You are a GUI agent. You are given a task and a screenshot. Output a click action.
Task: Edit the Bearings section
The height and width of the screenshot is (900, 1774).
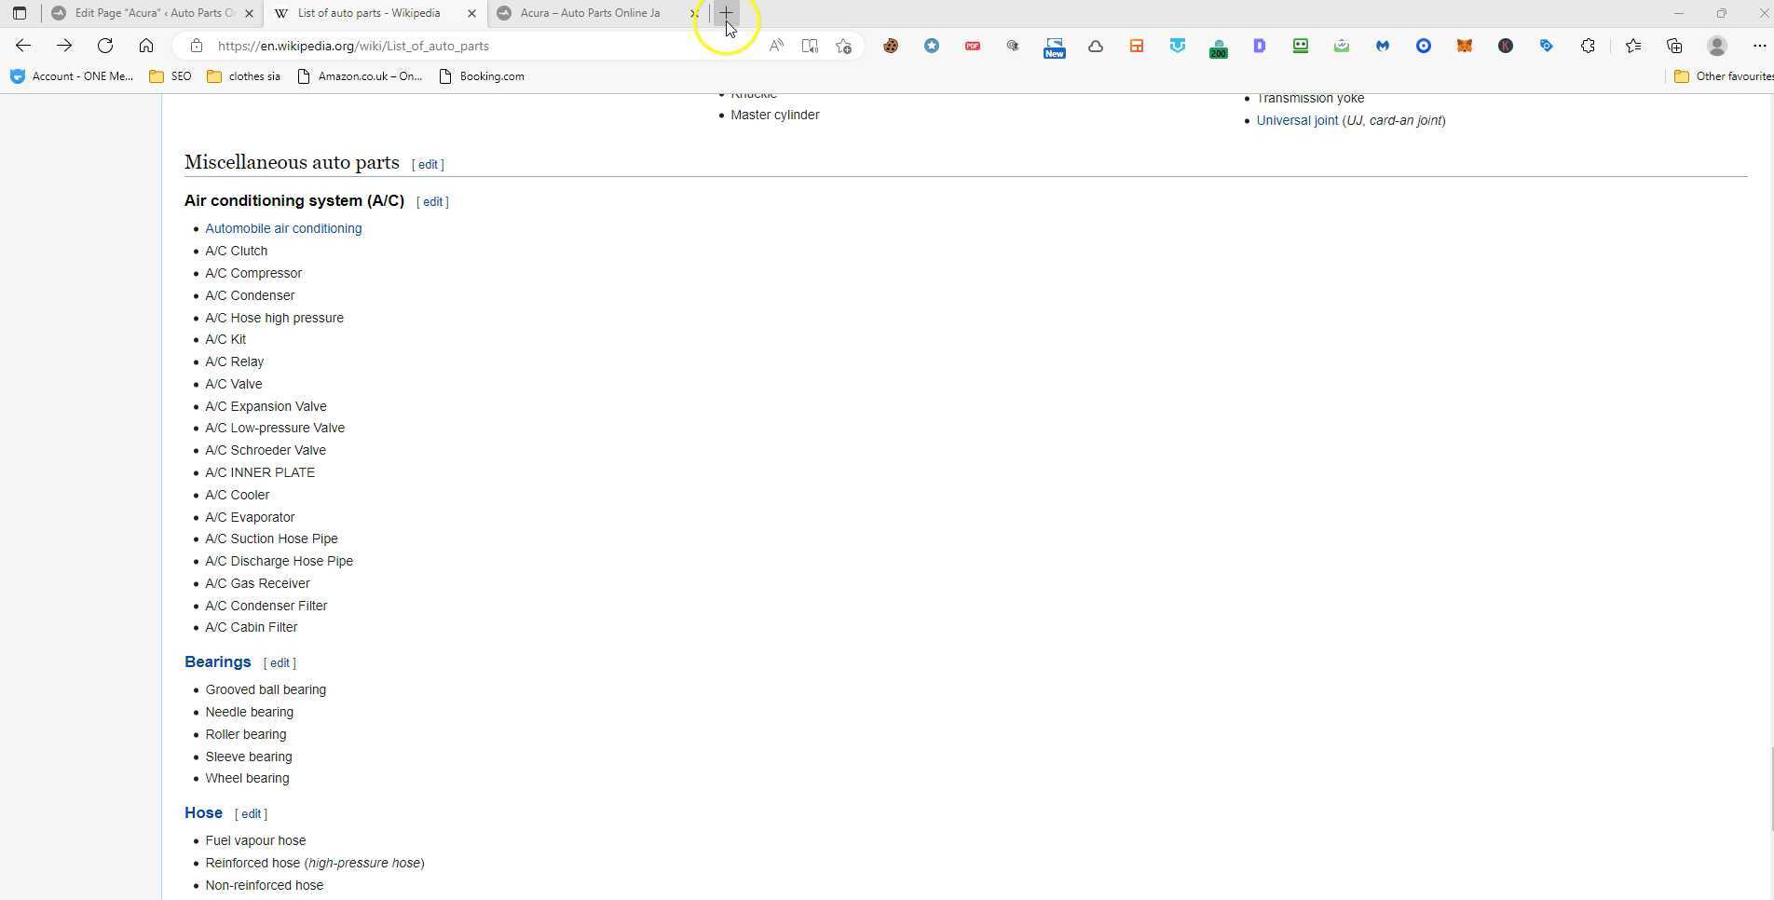click(279, 662)
